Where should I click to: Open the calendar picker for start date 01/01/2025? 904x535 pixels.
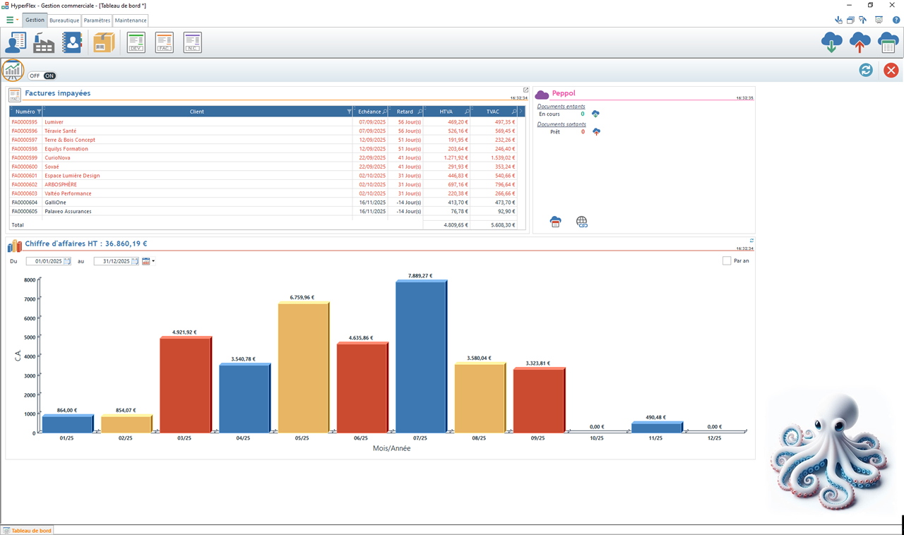click(67, 262)
